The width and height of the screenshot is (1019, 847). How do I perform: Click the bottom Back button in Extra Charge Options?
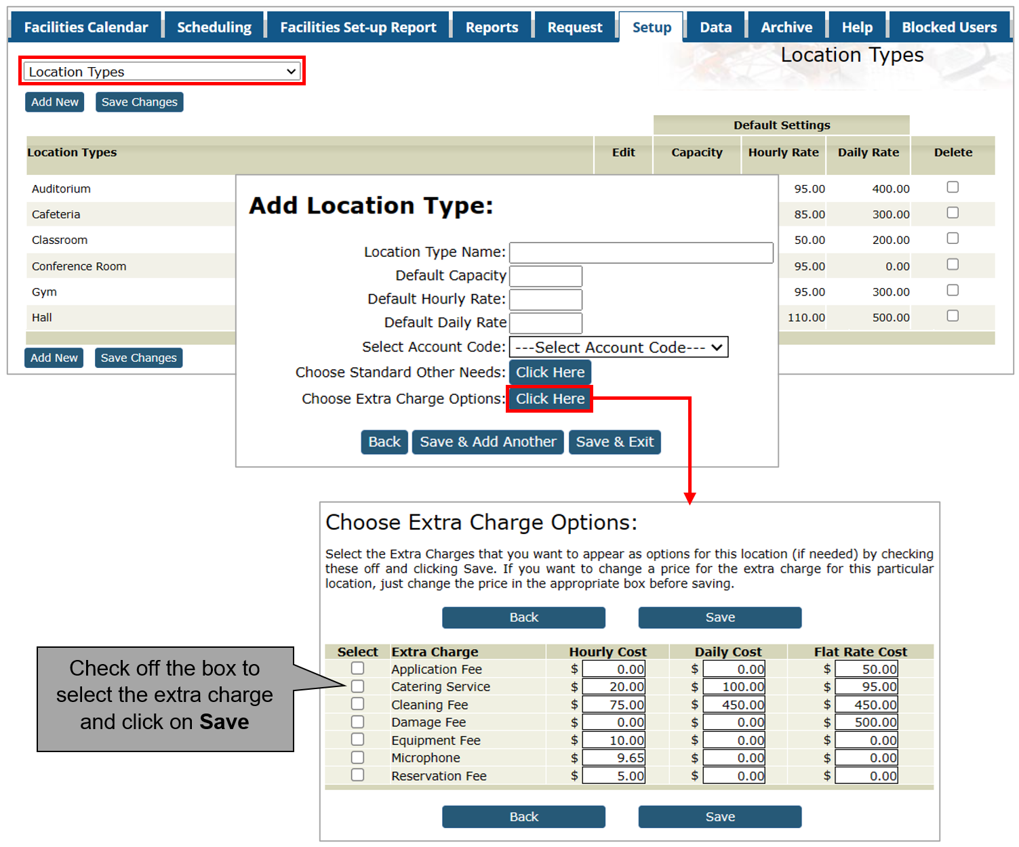pos(524,817)
